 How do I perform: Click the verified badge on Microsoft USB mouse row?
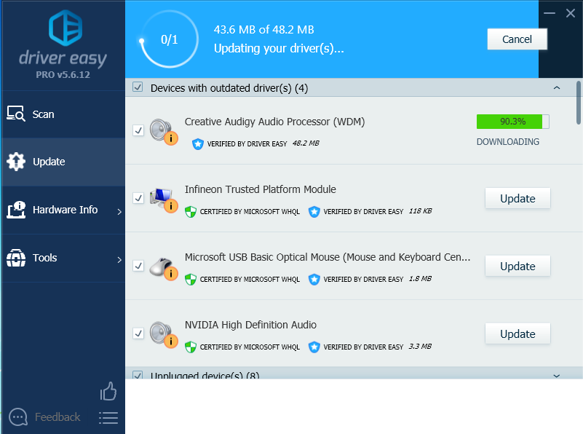click(314, 280)
